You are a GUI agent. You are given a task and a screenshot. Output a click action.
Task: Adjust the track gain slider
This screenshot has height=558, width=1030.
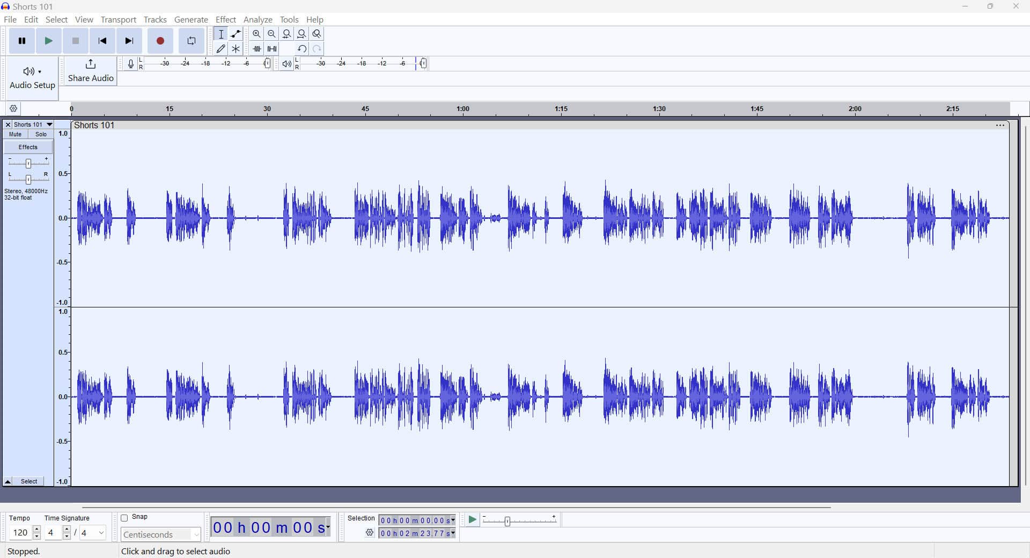(x=28, y=163)
